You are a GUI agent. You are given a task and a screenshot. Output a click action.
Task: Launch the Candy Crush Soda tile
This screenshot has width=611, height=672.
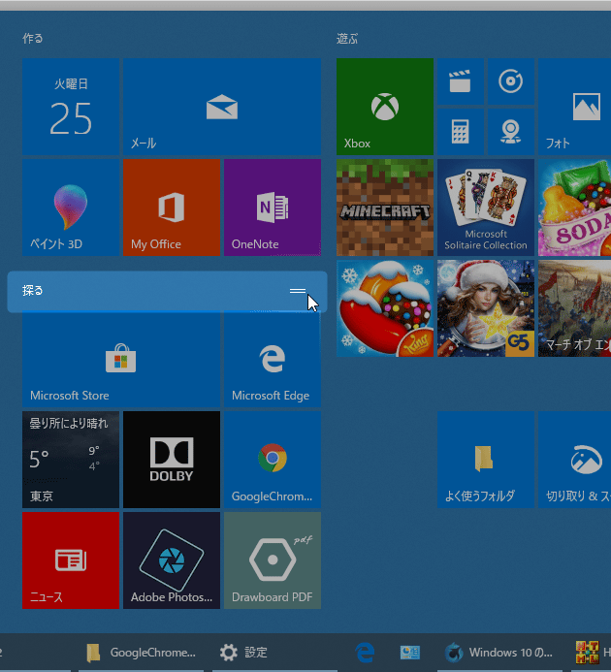[574, 208]
